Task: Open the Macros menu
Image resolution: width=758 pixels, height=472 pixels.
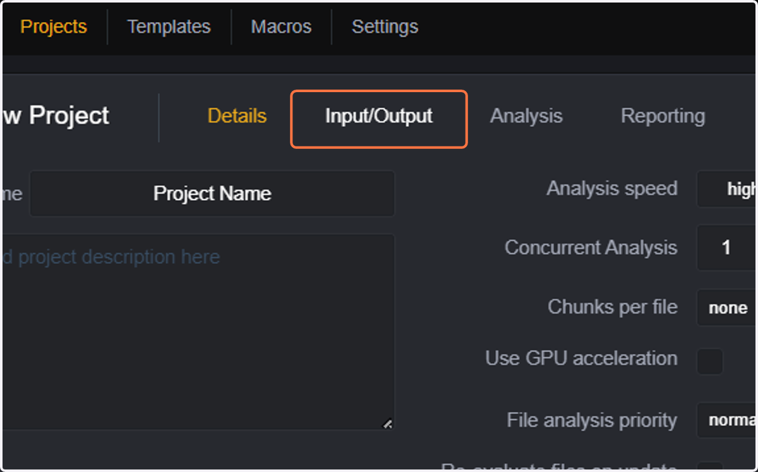Action: pyautogui.click(x=281, y=27)
